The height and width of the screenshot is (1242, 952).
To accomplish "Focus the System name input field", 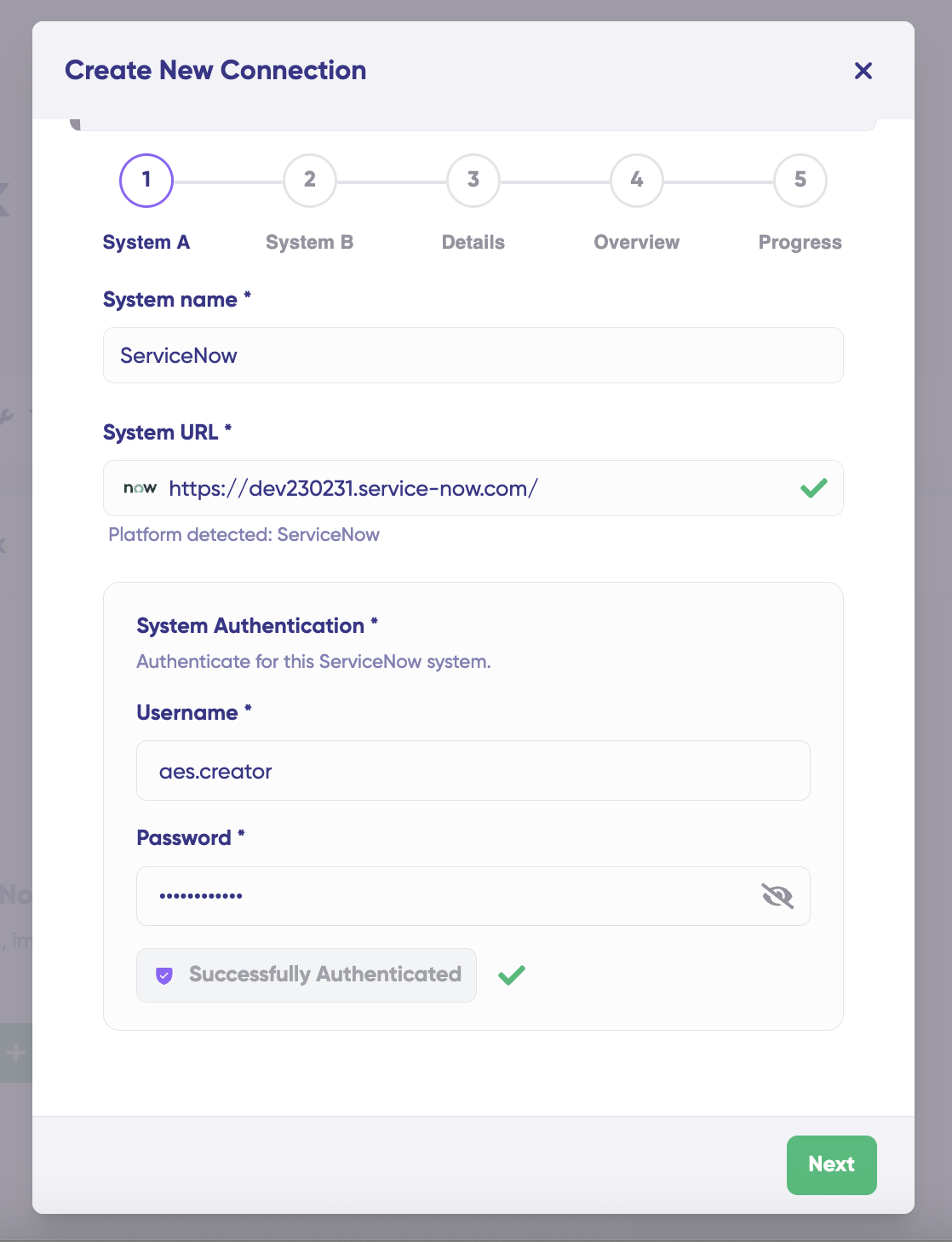I will click(473, 355).
